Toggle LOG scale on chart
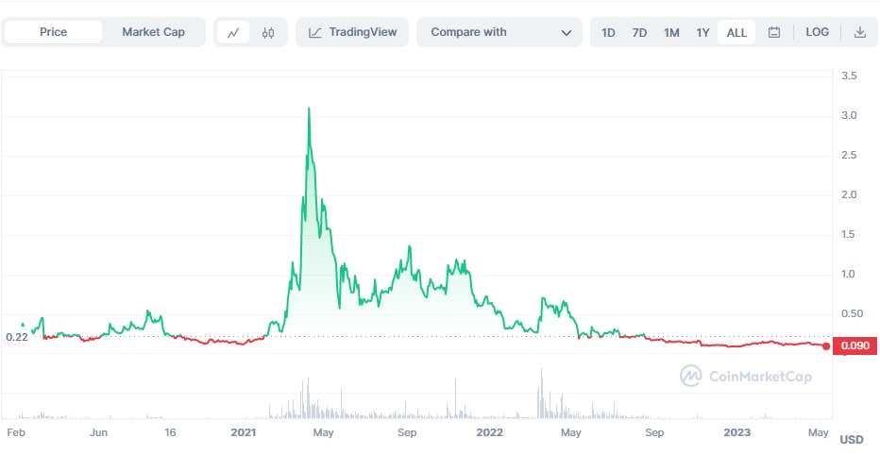The height and width of the screenshot is (455, 880). pos(817,32)
